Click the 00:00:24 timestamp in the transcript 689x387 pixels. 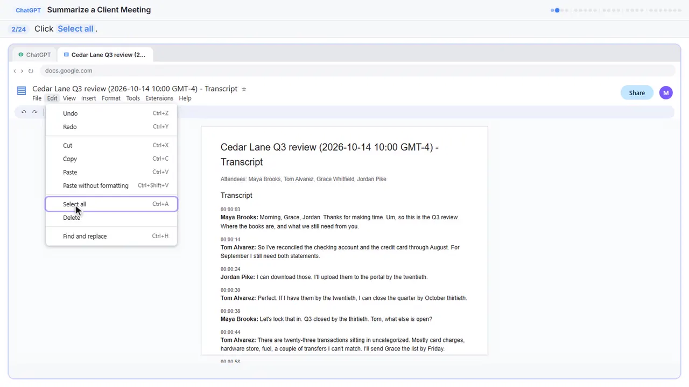click(230, 269)
